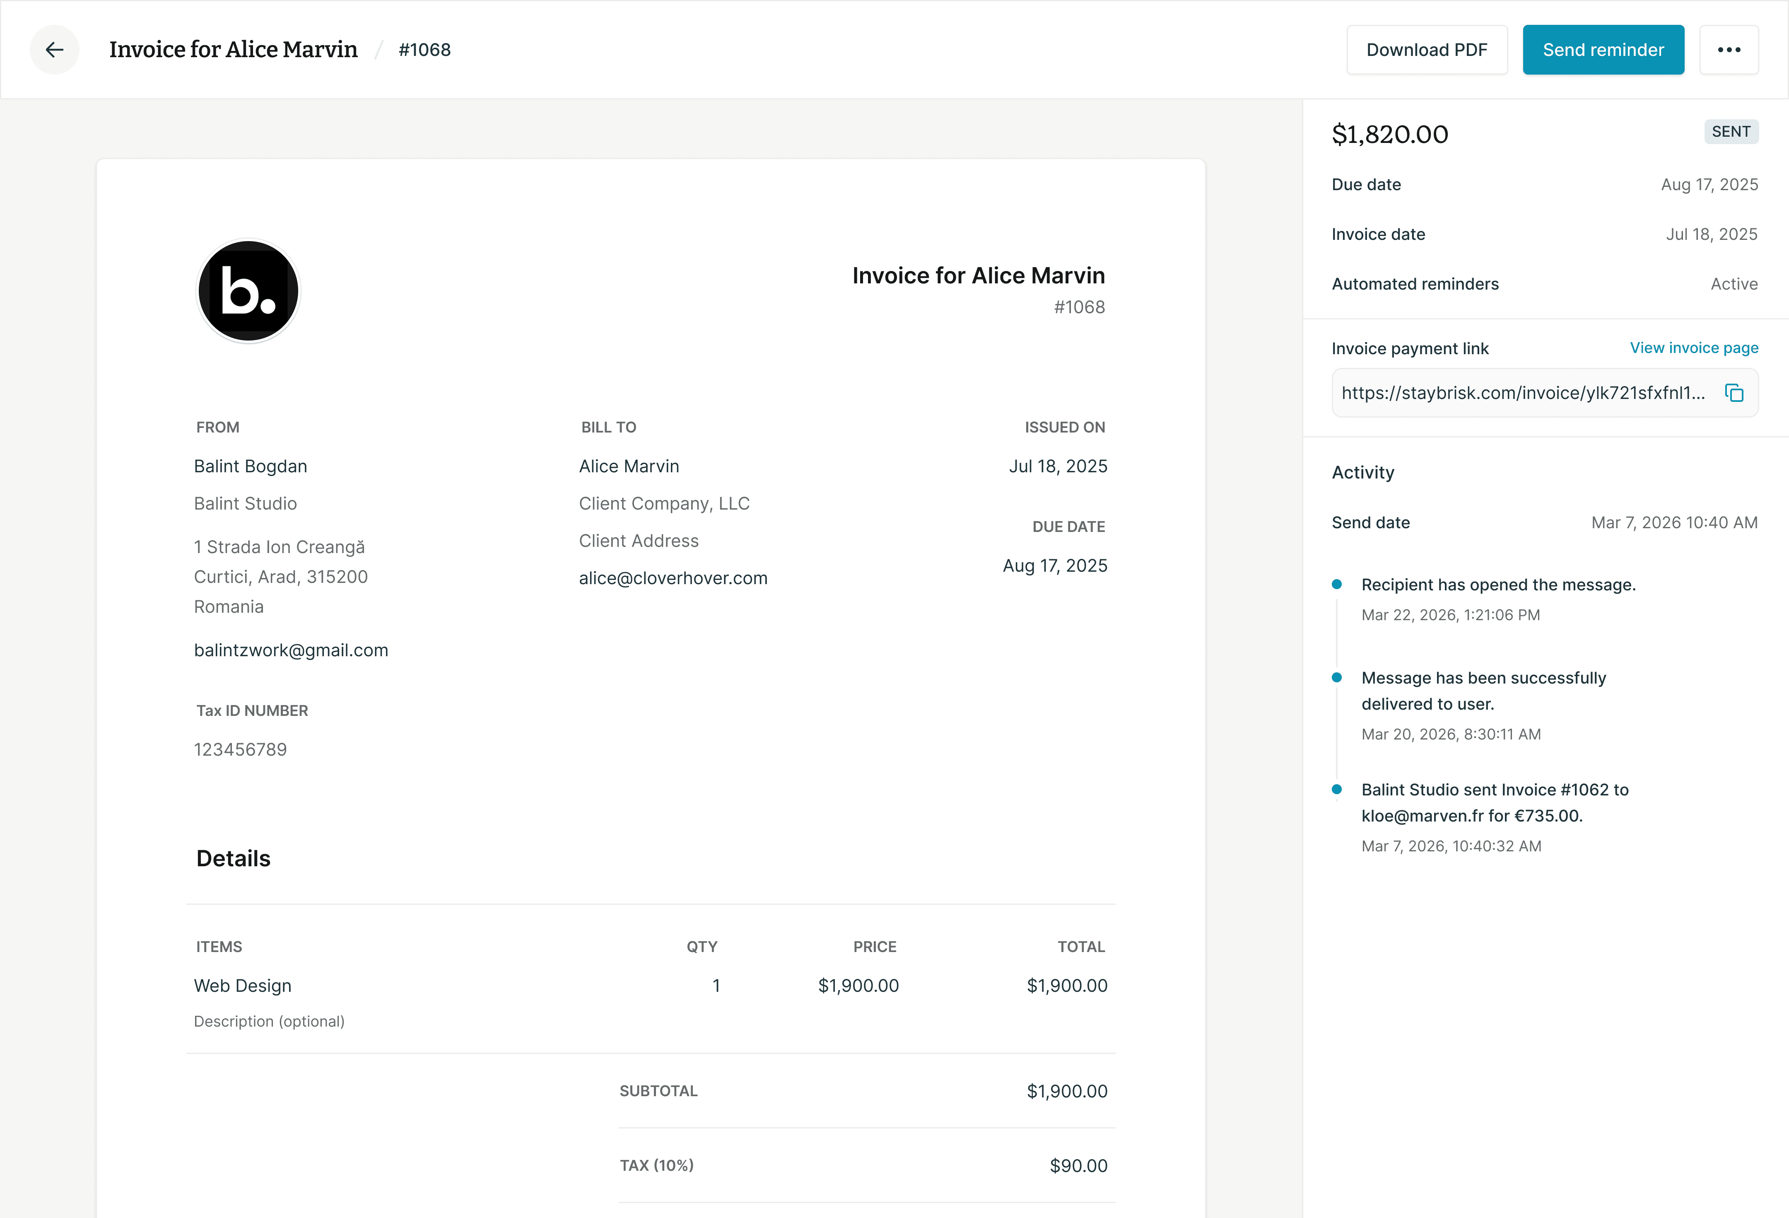Screen dimensions: 1789x1218
Task: Select 'Balint Studio sent Invoice #1062' activity
Action: 1494,802
